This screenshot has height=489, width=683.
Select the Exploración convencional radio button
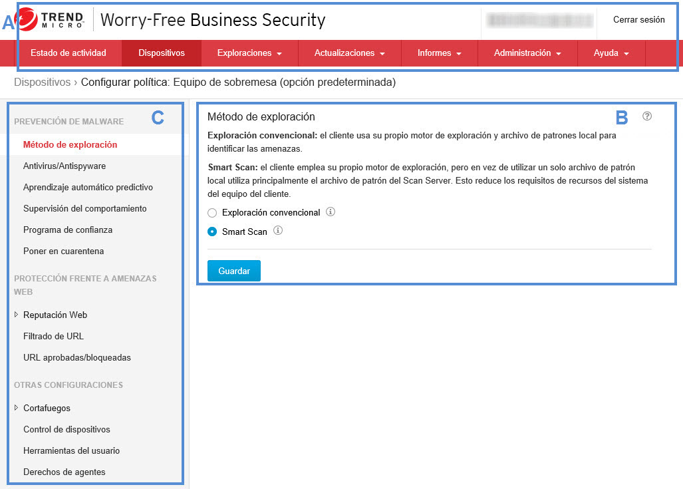212,213
